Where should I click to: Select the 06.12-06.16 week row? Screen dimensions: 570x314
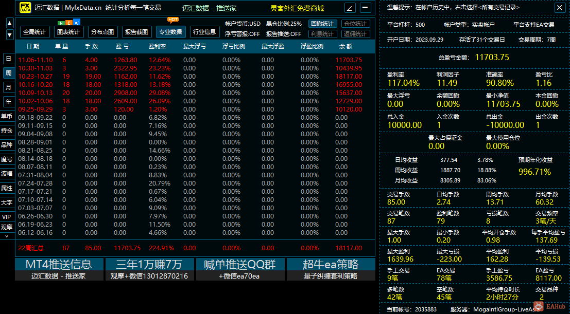pos(196,233)
